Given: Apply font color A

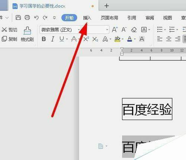Looking at the screenshot, I should [x=130, y=39].
